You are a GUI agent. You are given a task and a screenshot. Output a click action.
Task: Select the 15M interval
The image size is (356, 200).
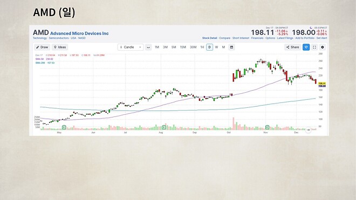[183, 47]
